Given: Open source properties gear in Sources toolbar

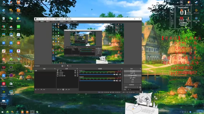Looking at the screenshot, I should [63, 89].
